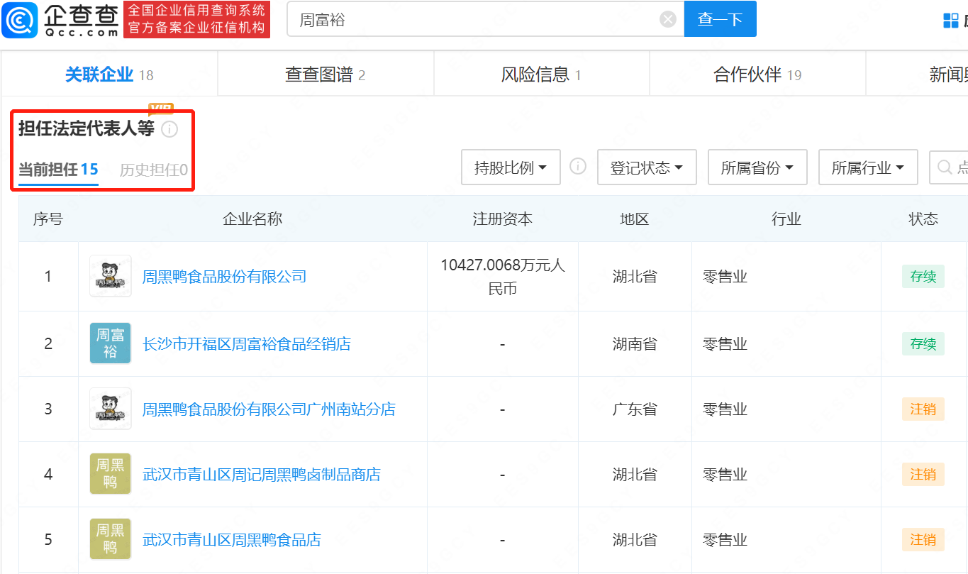
Task: Click info icon beside 担任法定代表人等
Action: click(169, 129)
